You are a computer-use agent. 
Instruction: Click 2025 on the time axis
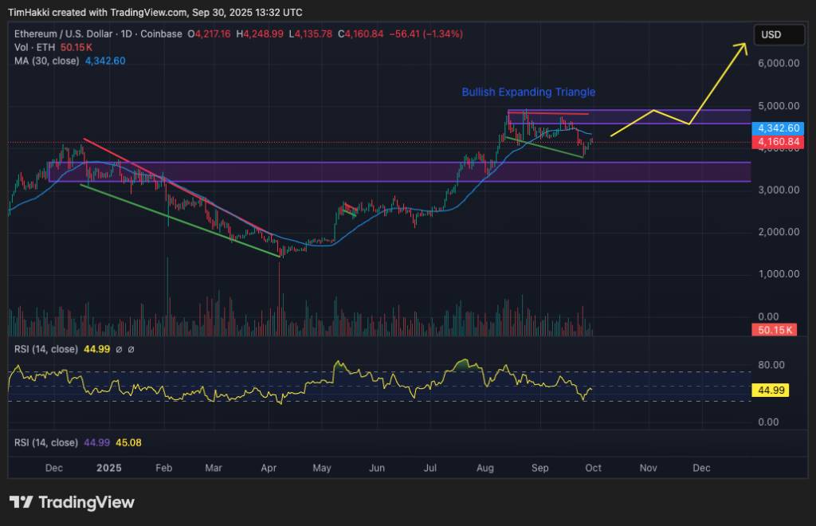[108, 468]
